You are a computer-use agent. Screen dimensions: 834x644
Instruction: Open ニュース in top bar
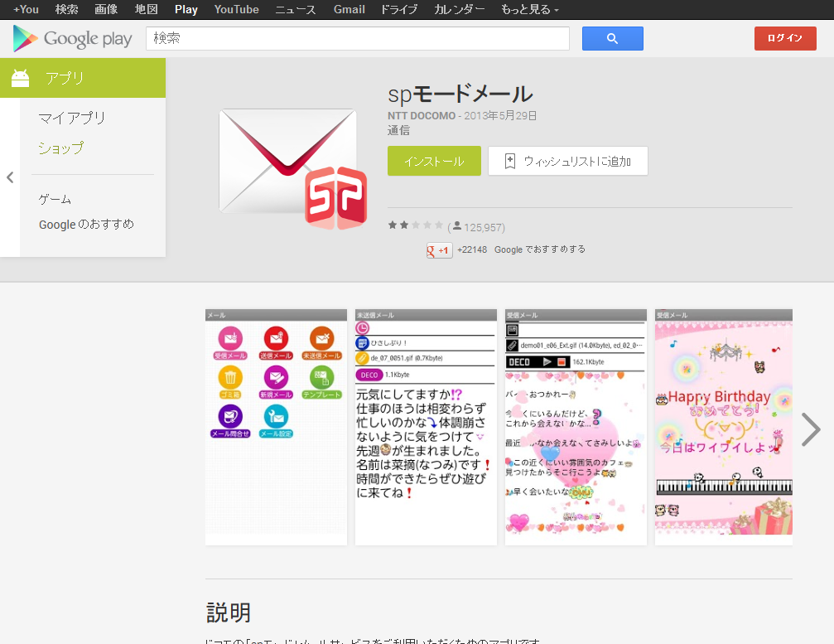295,10
